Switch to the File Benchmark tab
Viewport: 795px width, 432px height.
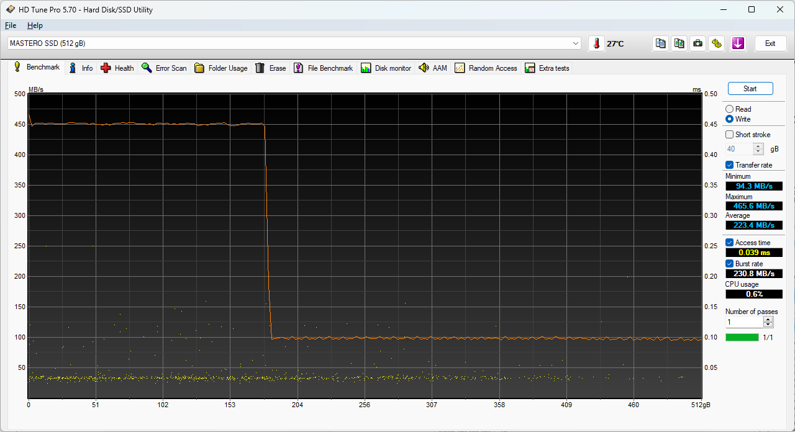(x=324, y=68)
